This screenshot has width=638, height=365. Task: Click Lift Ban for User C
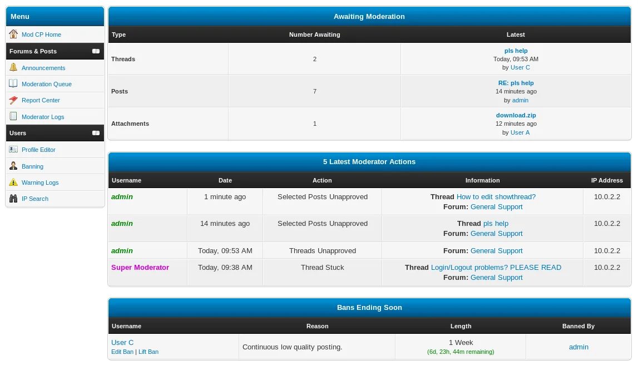point(149,352)
